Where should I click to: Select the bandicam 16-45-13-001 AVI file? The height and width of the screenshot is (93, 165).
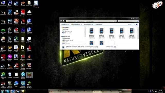(x=112, y=33)
